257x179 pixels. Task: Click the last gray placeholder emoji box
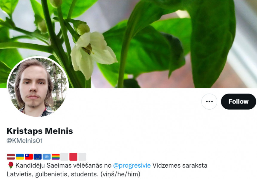[x=82, y=157]
